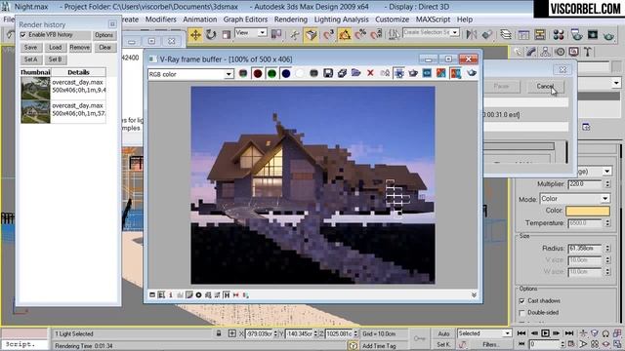Screen dimensions: 625x351
Task: Open the Lighting Analysis menu
Action: (341, 19)
